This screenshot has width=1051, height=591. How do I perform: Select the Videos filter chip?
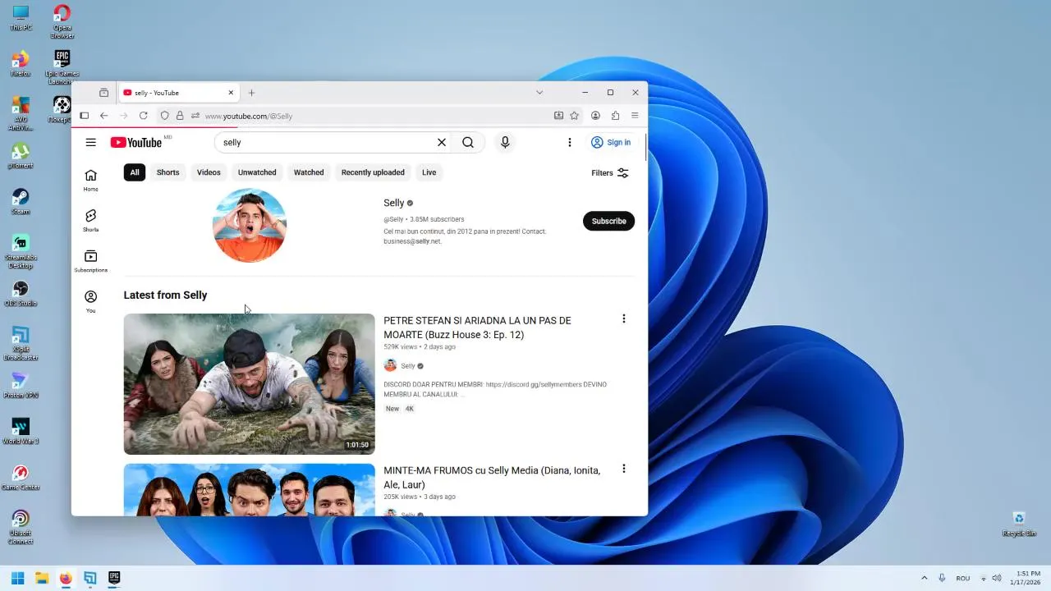[209, 172]
